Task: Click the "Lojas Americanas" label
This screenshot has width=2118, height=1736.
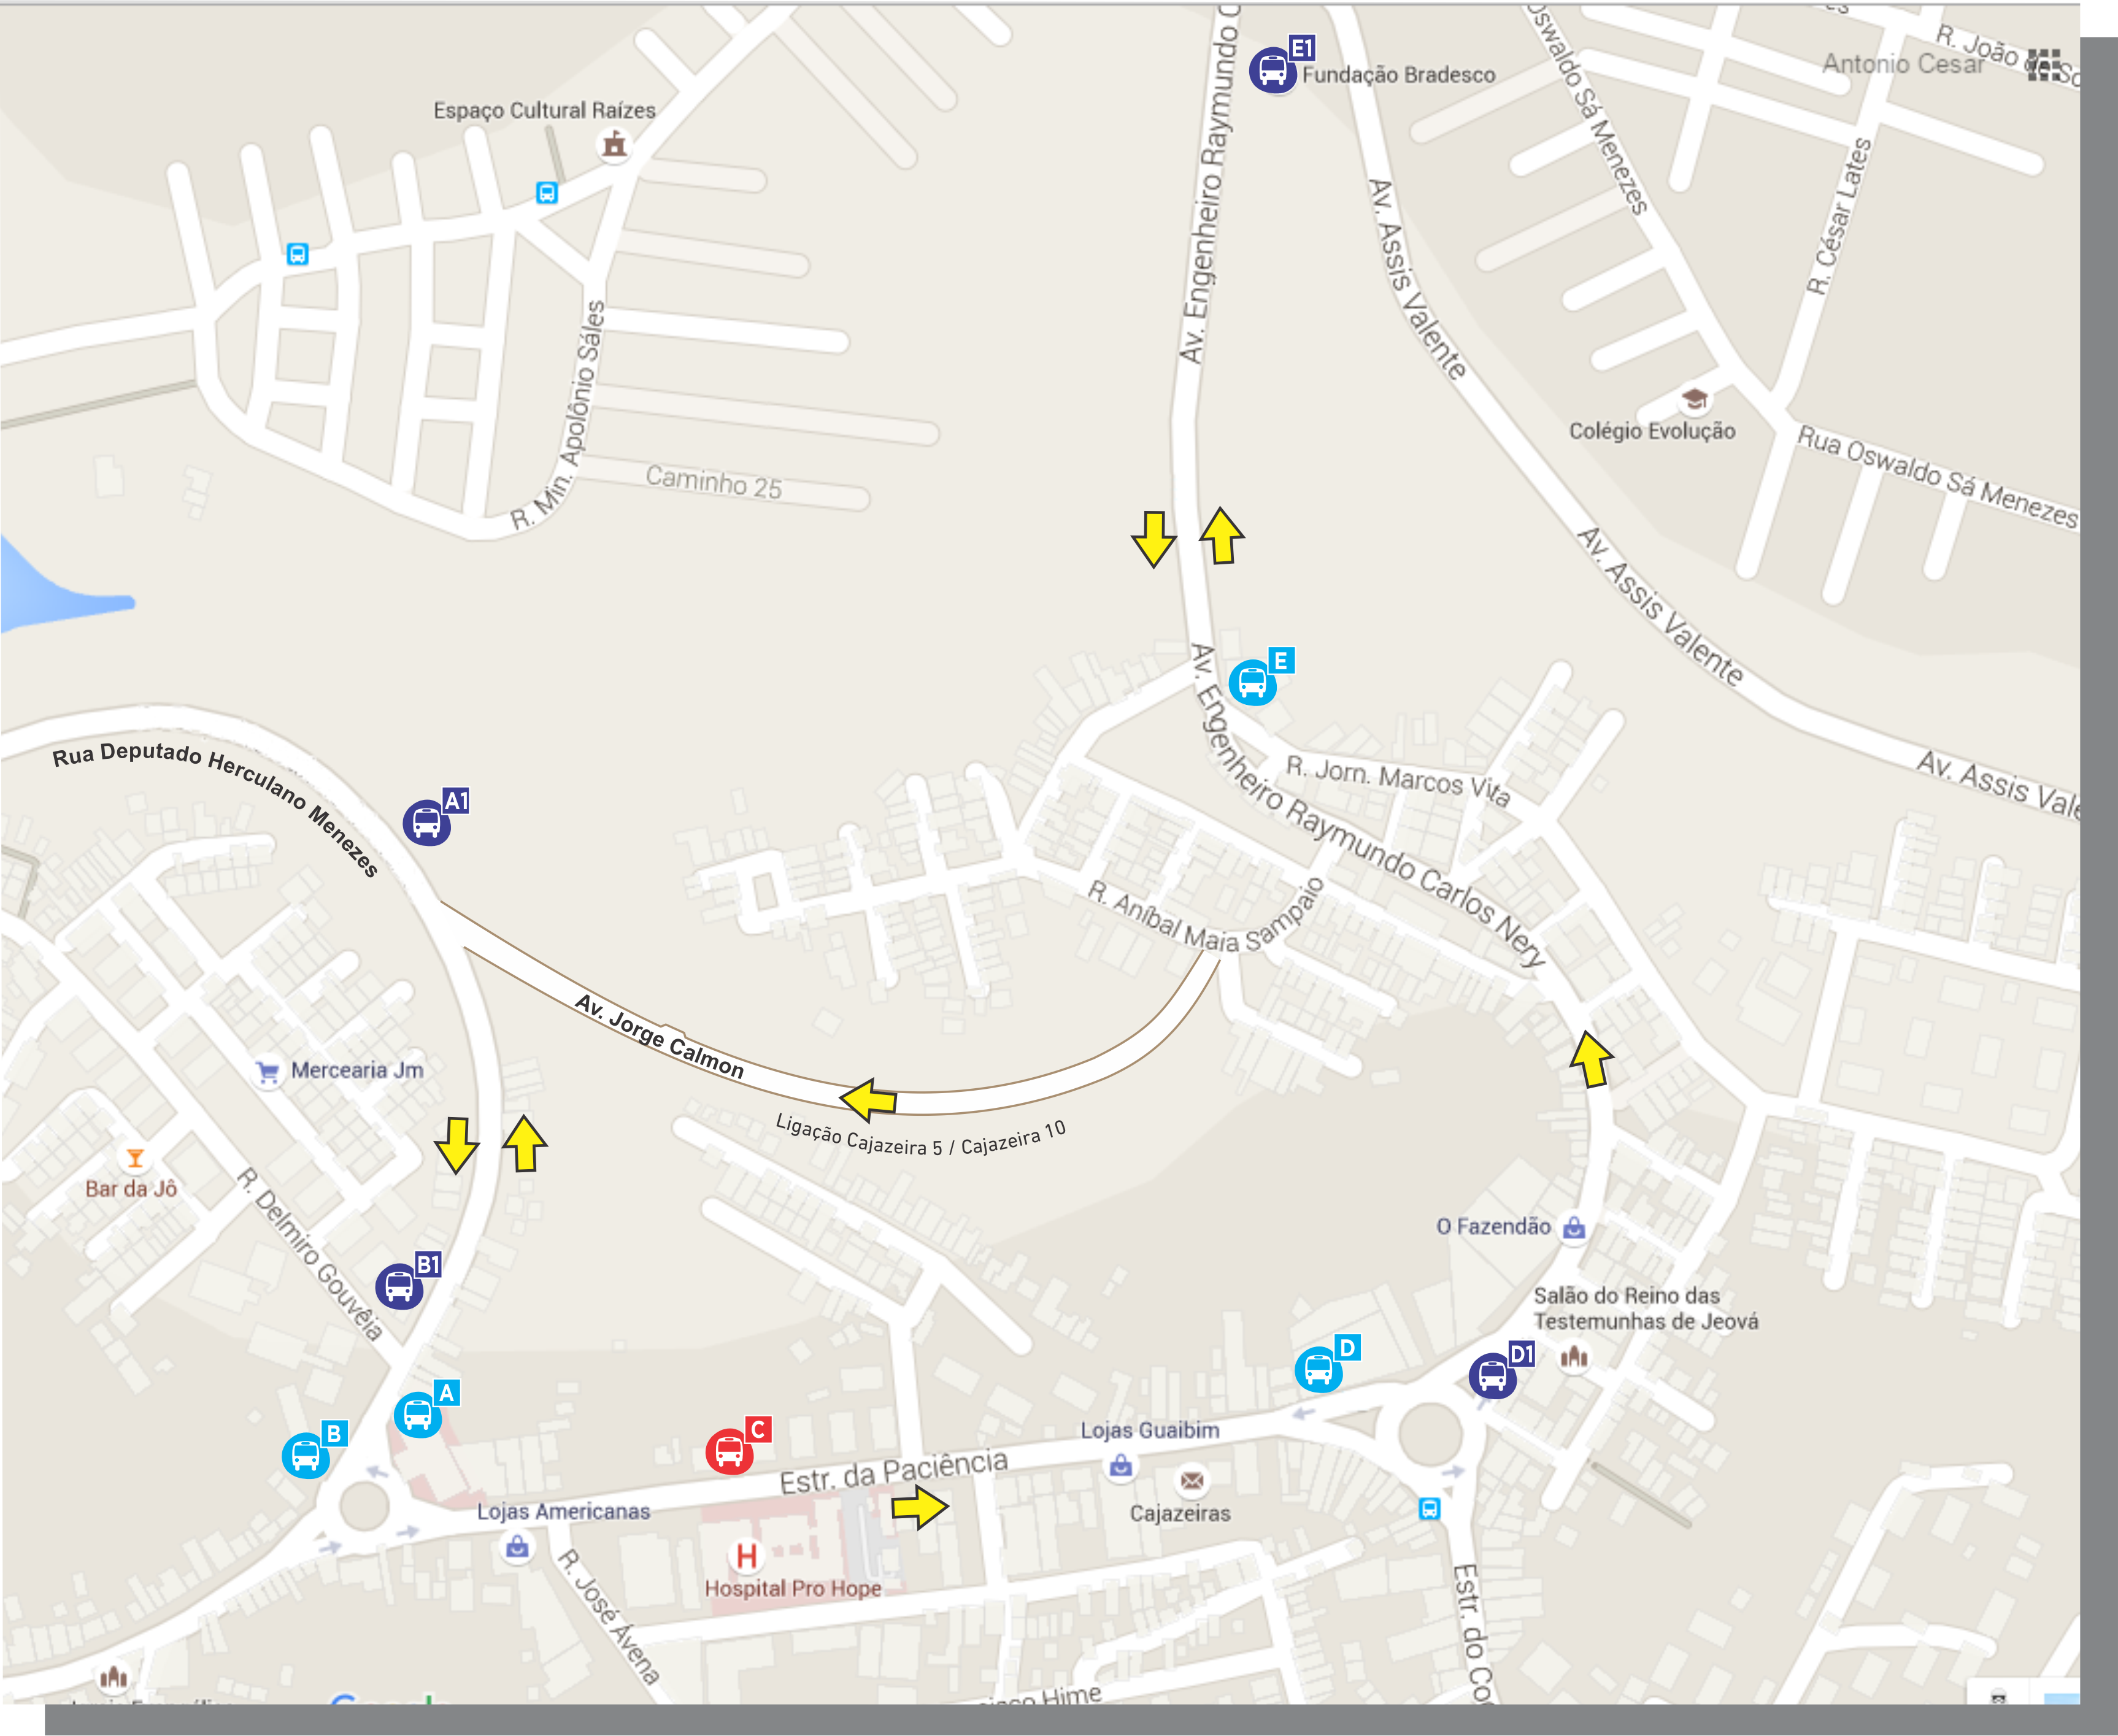Action: (563, 1512)
